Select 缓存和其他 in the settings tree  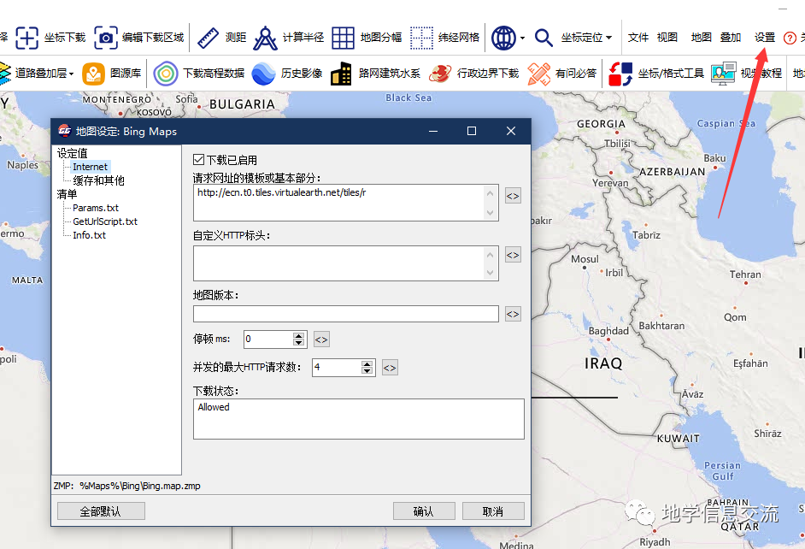point(98,180)
